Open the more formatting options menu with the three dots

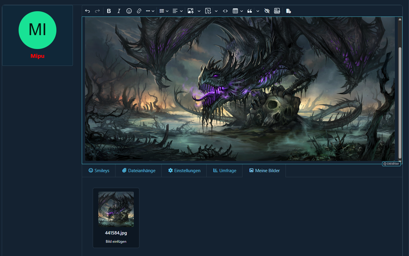pos(150,11)
